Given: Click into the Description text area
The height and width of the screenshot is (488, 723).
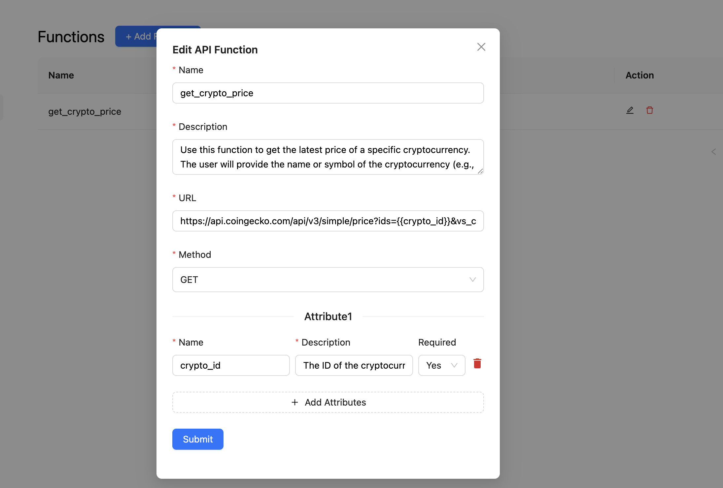Looking at the screenshot, I should [328, 157].
